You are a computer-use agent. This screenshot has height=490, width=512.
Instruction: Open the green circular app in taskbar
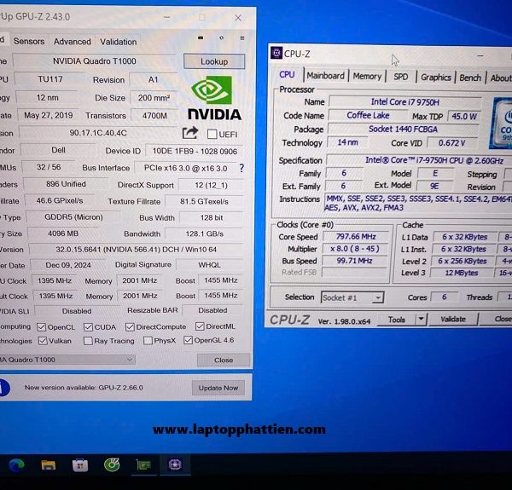(x=112, y=465)
